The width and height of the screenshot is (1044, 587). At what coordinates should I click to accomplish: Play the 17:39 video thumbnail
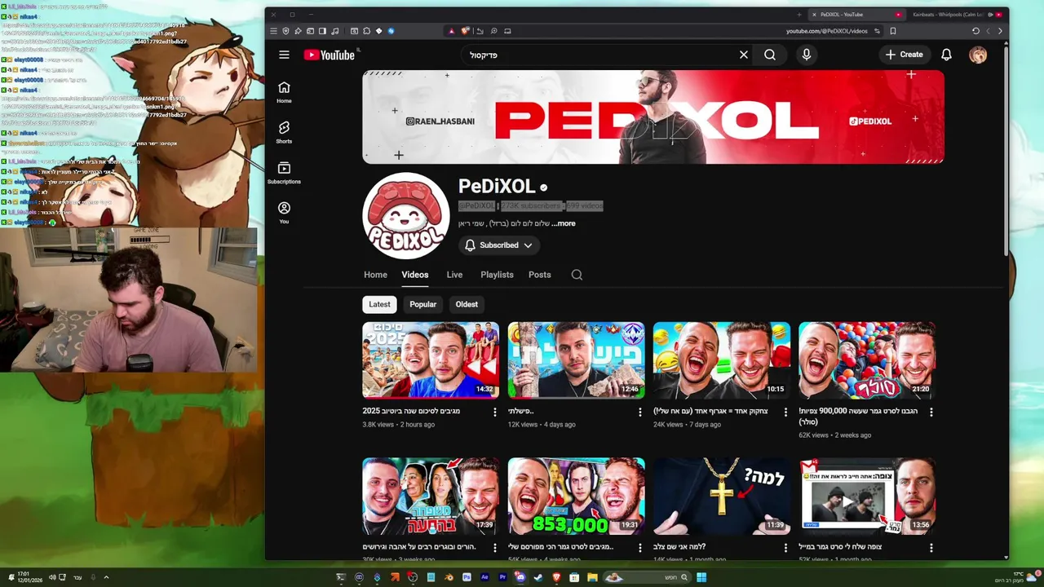[431, 496]
